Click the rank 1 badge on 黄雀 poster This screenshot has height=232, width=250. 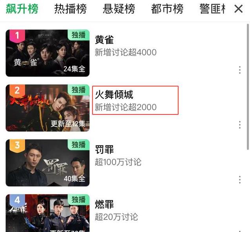pos(17,36)
